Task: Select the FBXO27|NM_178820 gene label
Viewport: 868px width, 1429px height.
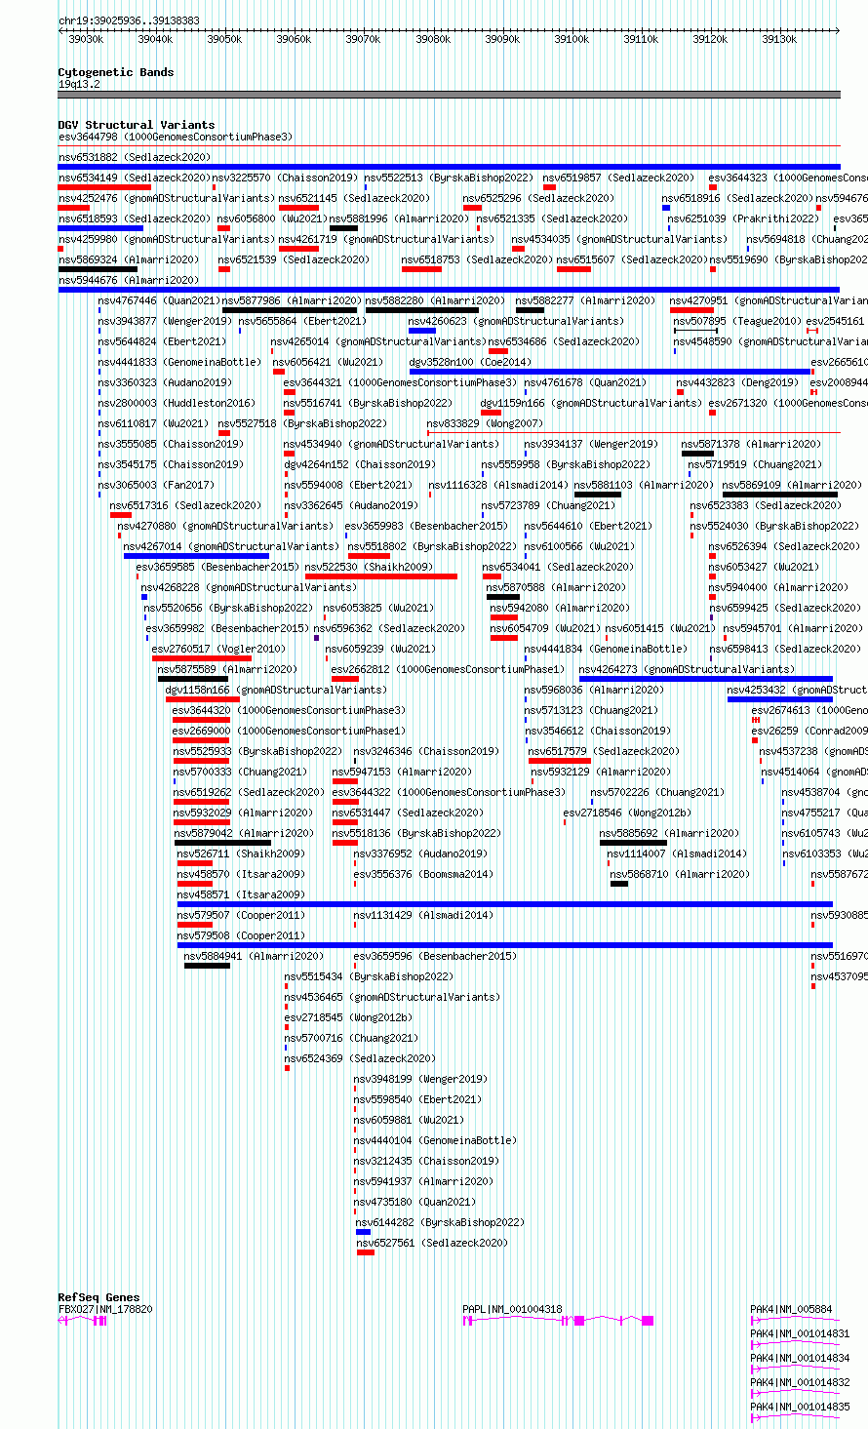Action: point(105,1309)
